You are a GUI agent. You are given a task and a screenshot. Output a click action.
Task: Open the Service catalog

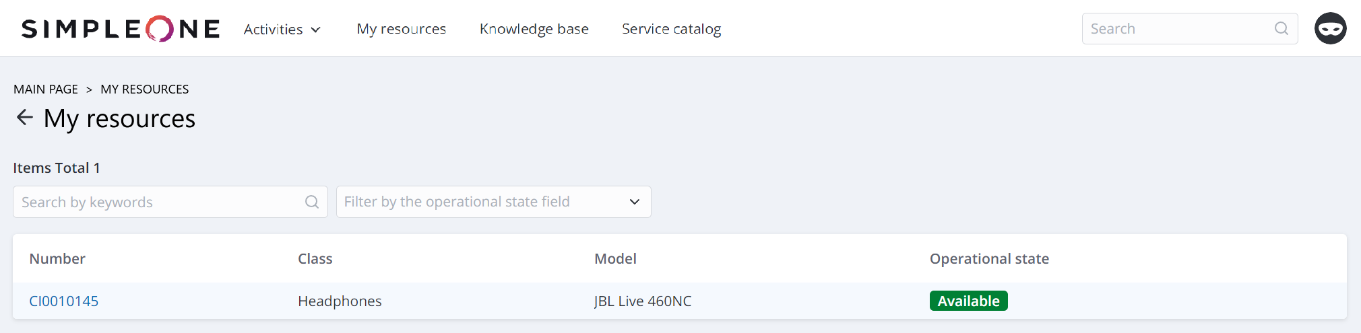(671, 29)
